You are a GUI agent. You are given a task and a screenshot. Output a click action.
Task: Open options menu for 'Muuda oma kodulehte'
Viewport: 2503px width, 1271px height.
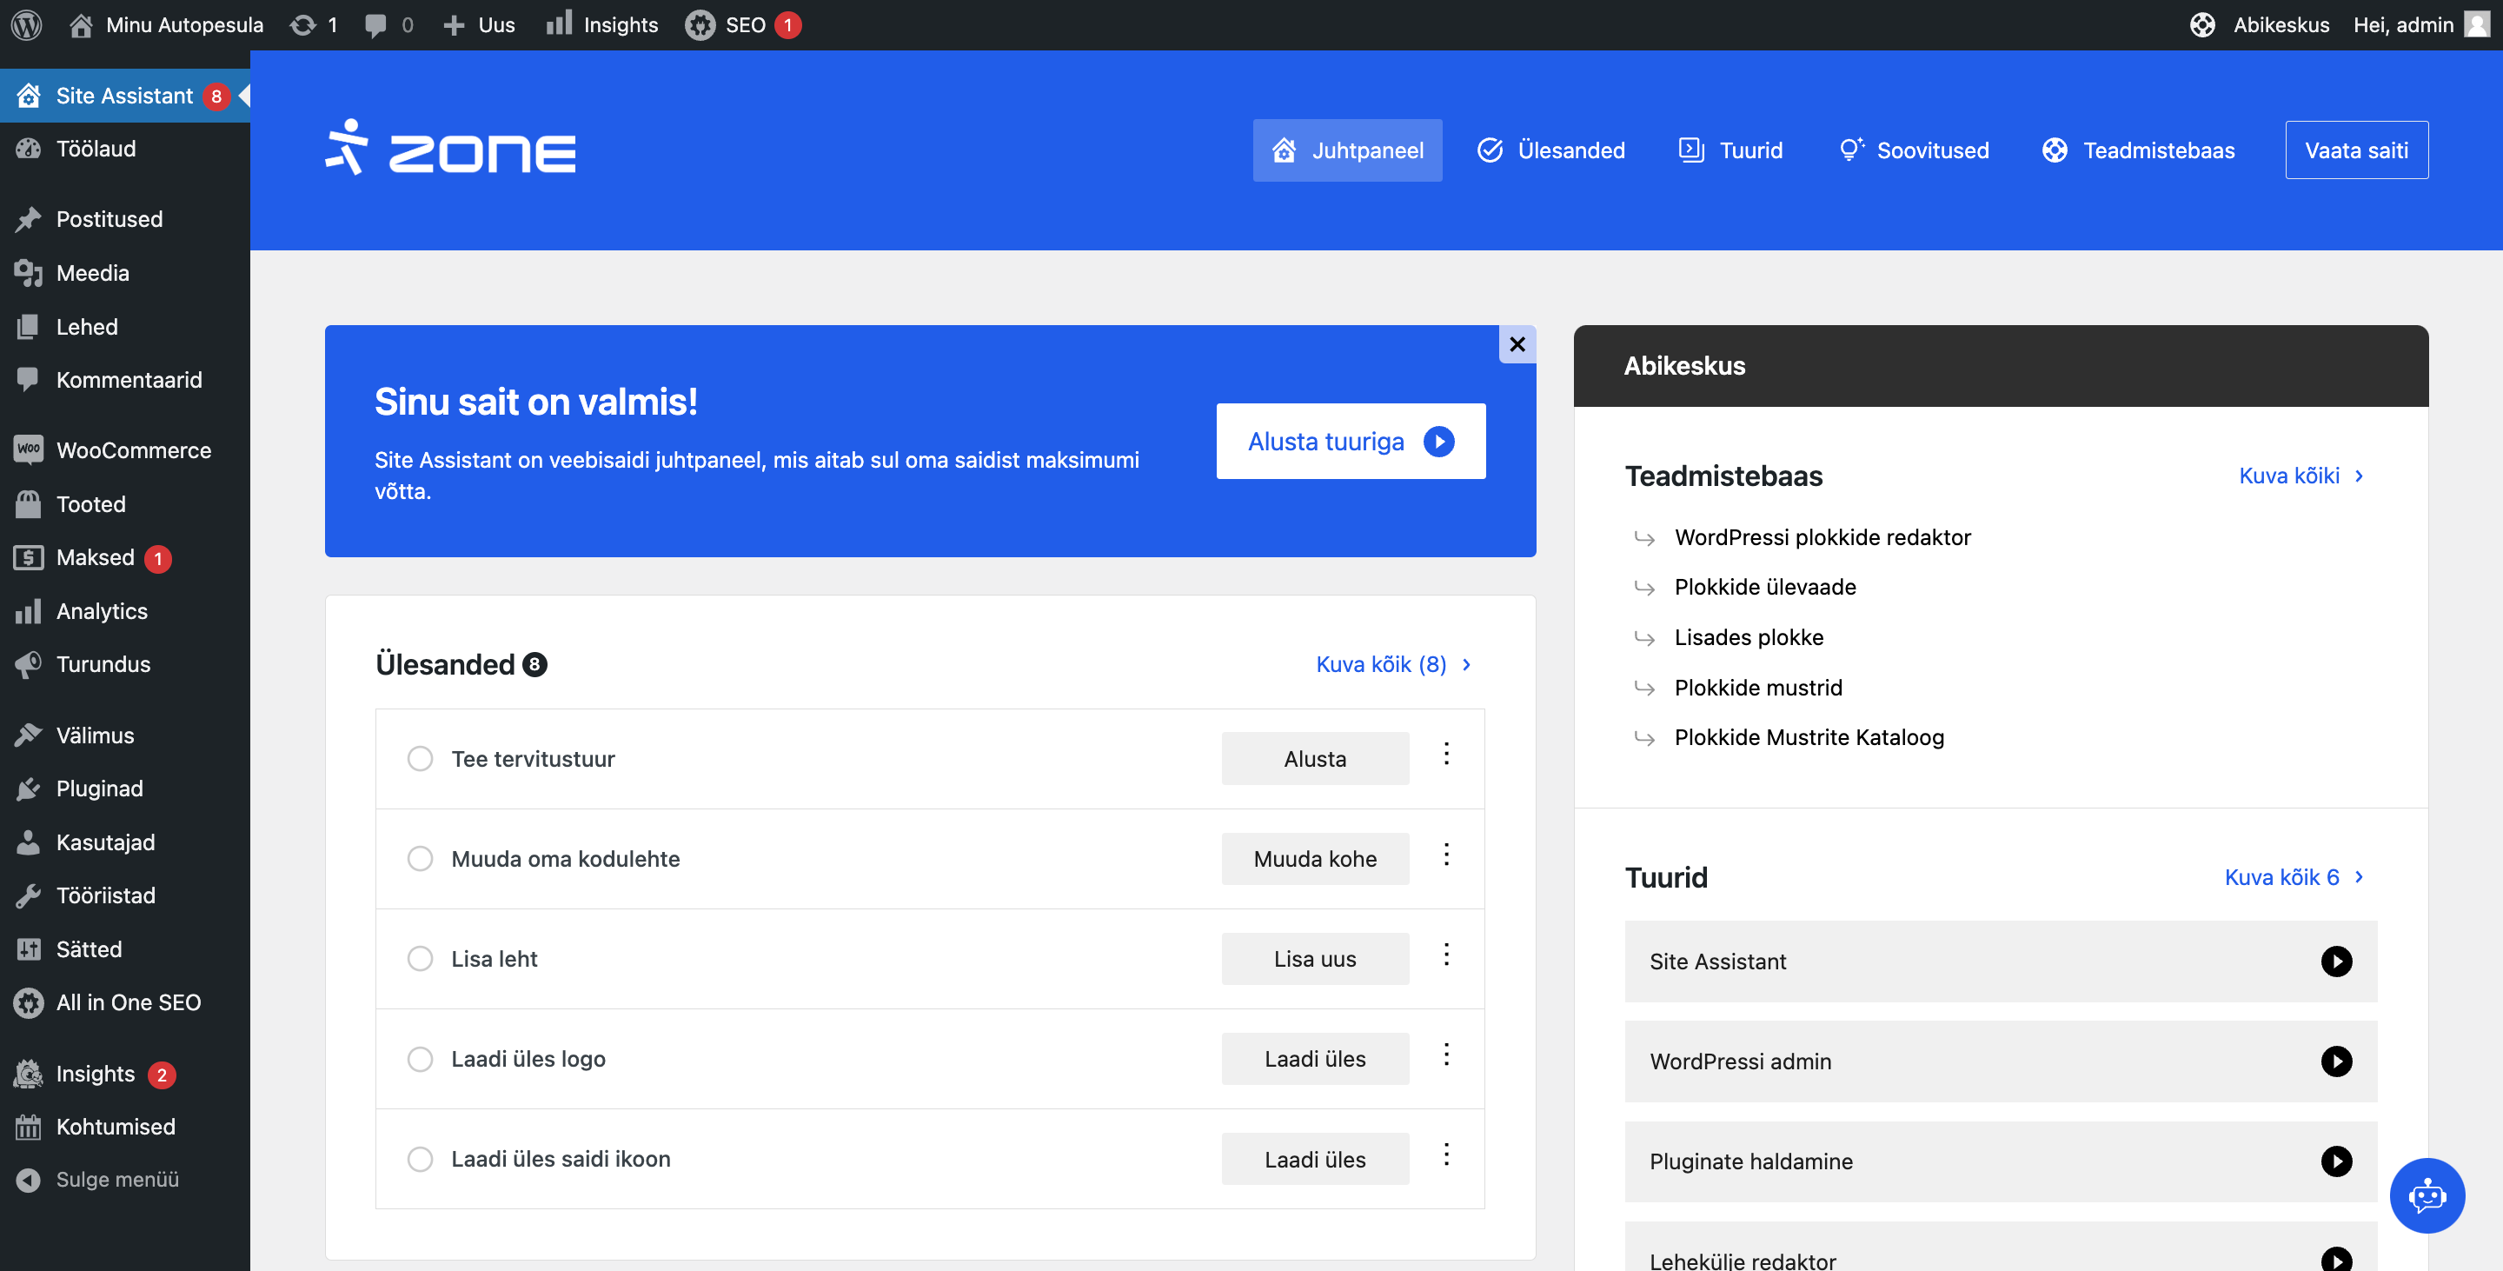[1446, 854]
